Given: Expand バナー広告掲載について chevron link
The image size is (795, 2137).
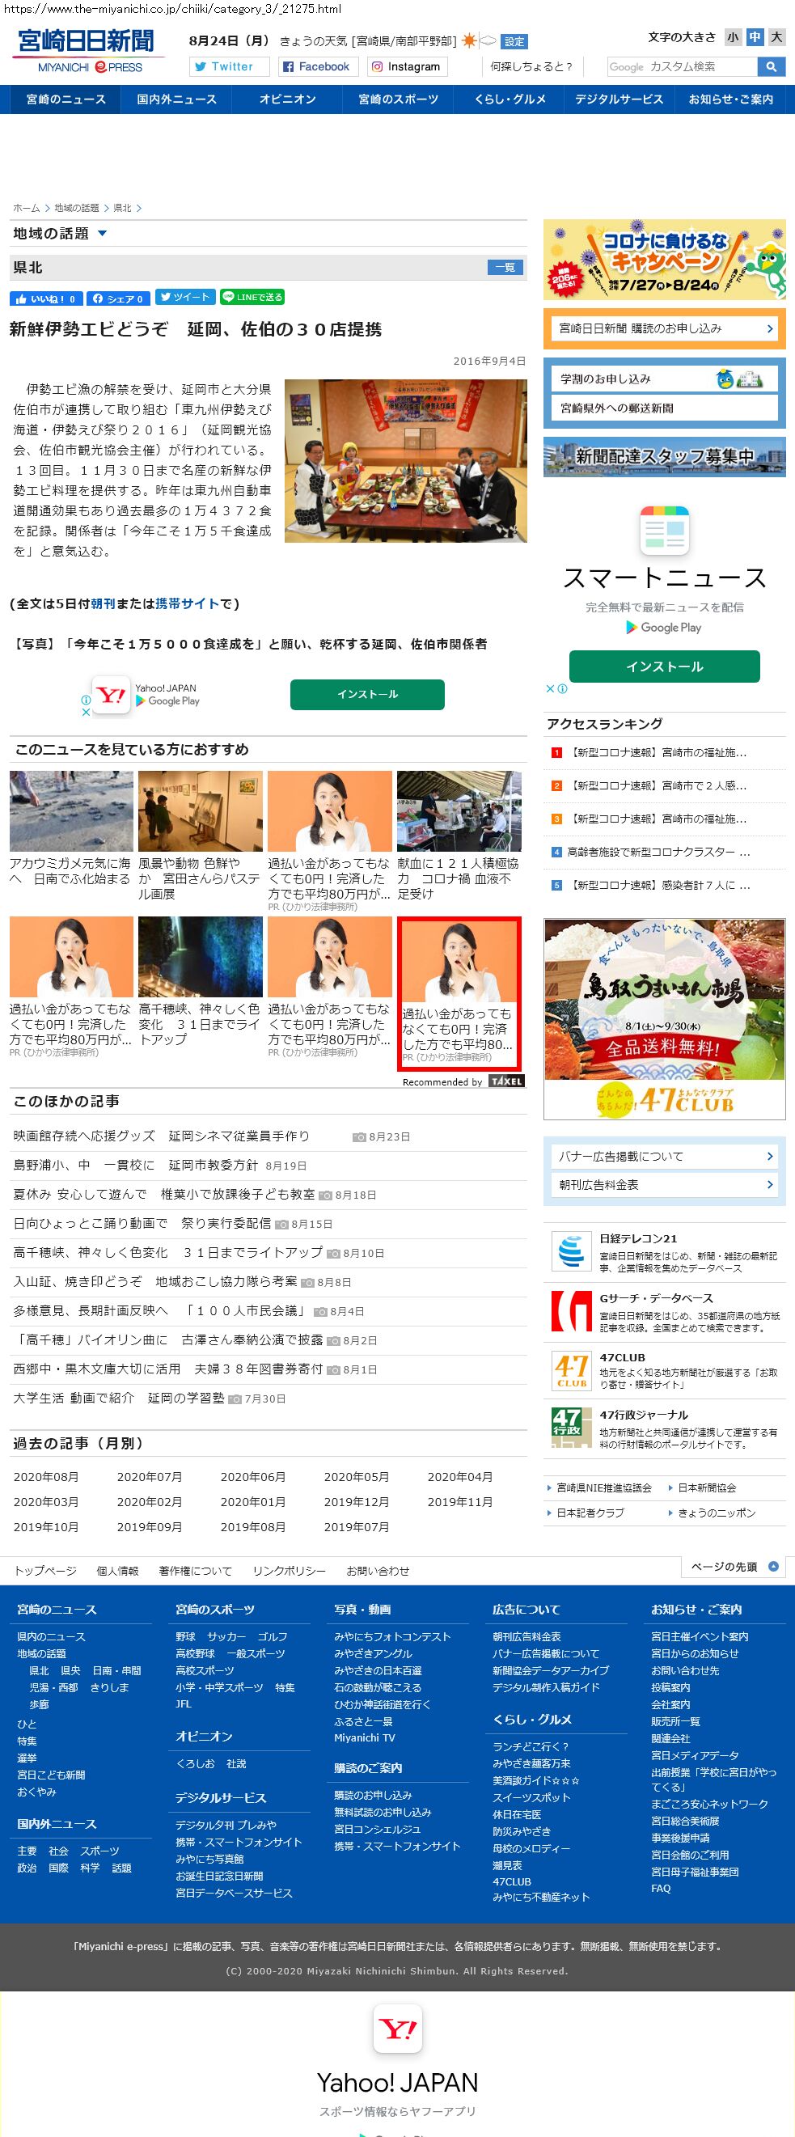Looking at the screenshot, I should (x=665, y=1157).
